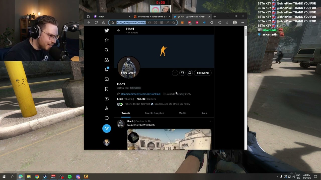
Task: View site info lock icon
Action: tap(113, 22)
